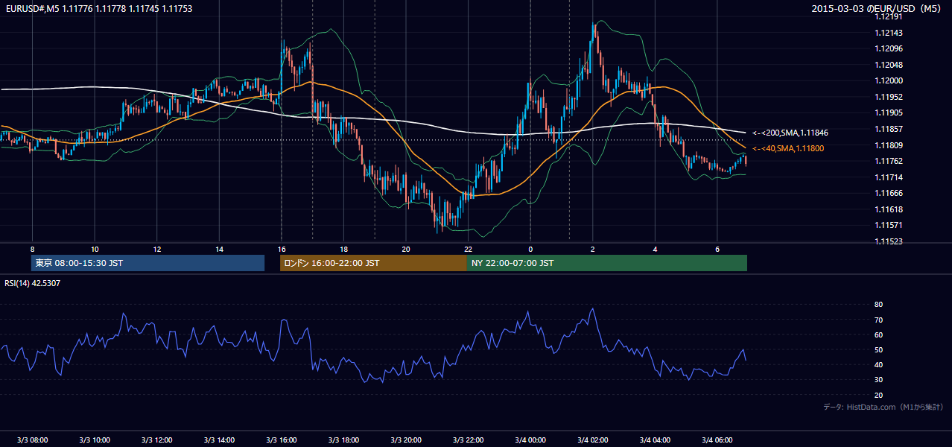
Task: Click the 3/4 04:00 time axis label
Action: [655, 440]
